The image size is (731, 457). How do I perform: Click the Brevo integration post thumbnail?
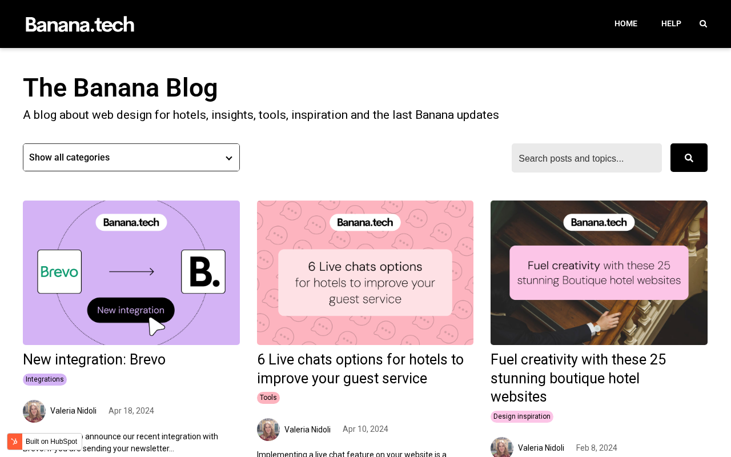(x=131, y=272)
